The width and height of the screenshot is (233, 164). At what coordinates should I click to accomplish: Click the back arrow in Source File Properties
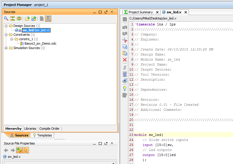(x=6, y=150)
